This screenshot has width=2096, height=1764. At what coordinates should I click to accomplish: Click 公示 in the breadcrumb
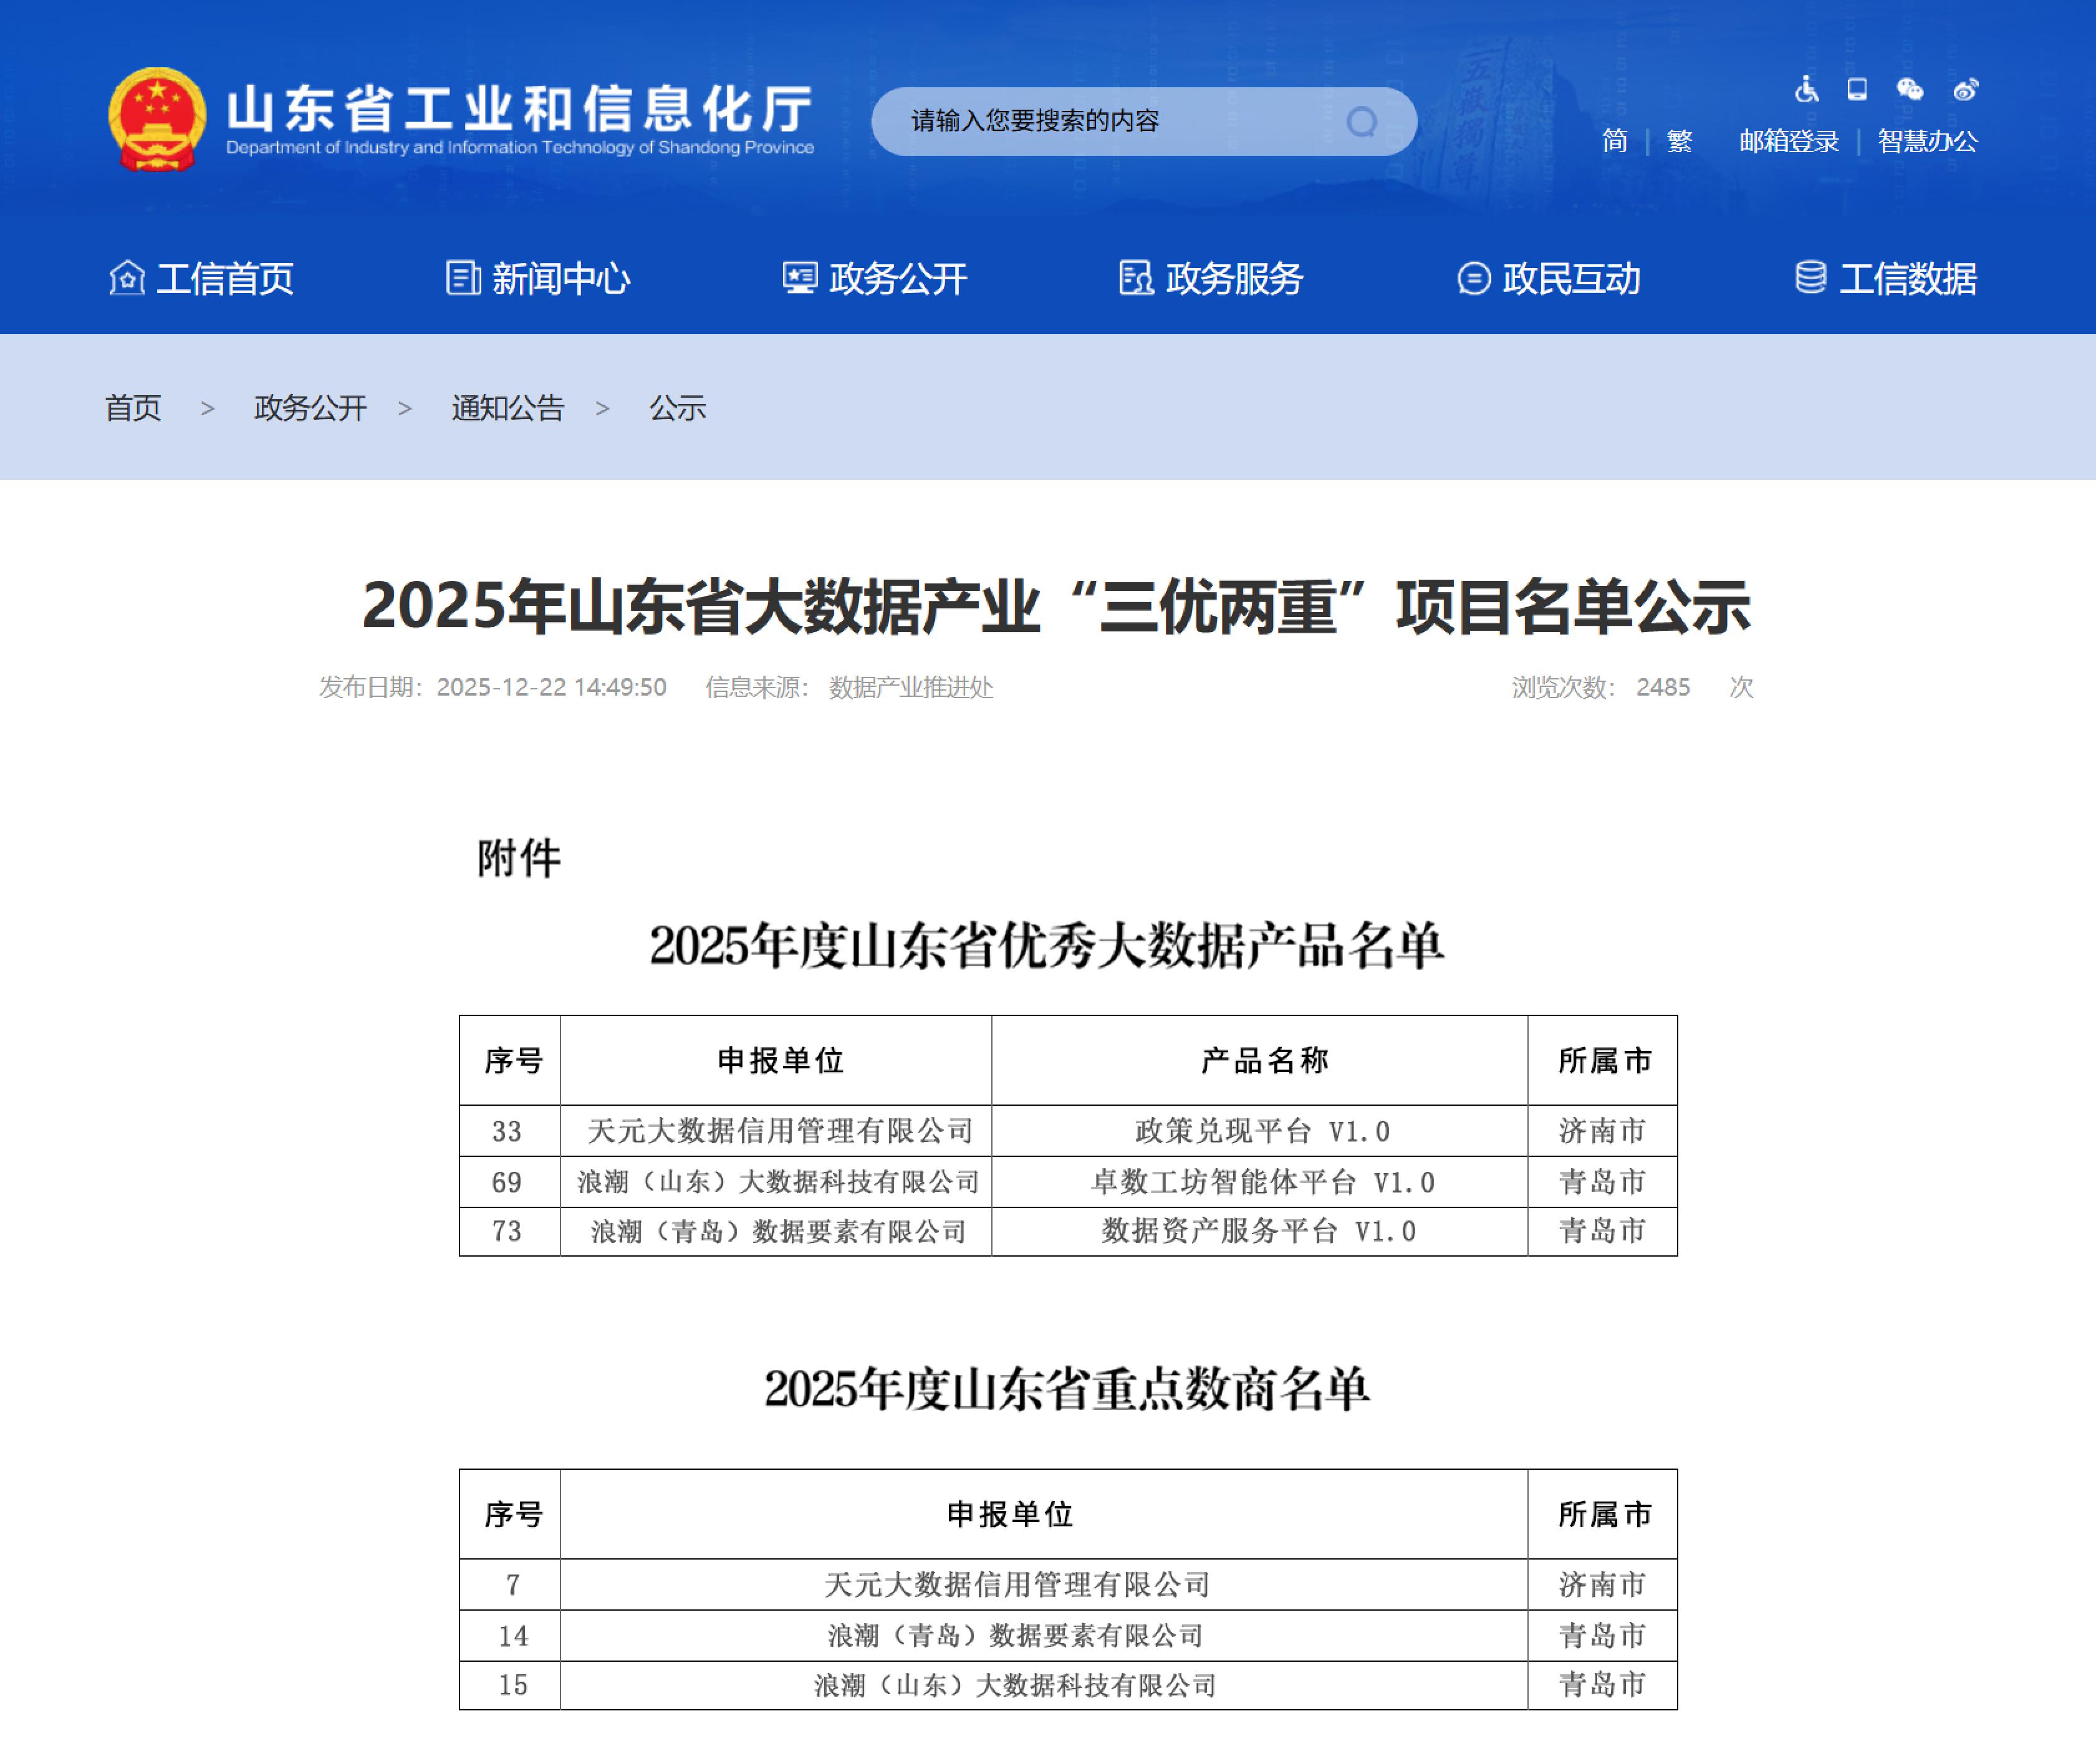tap(677, 408)
